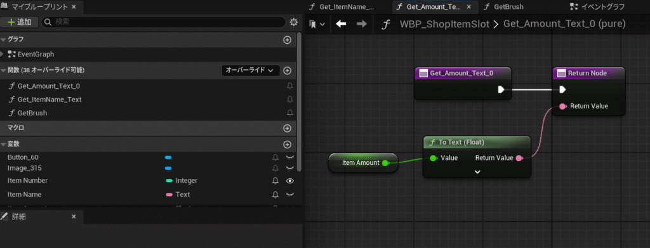Navigate back with left arrow
Screen dimensions: 650x248
pos(341,25)
